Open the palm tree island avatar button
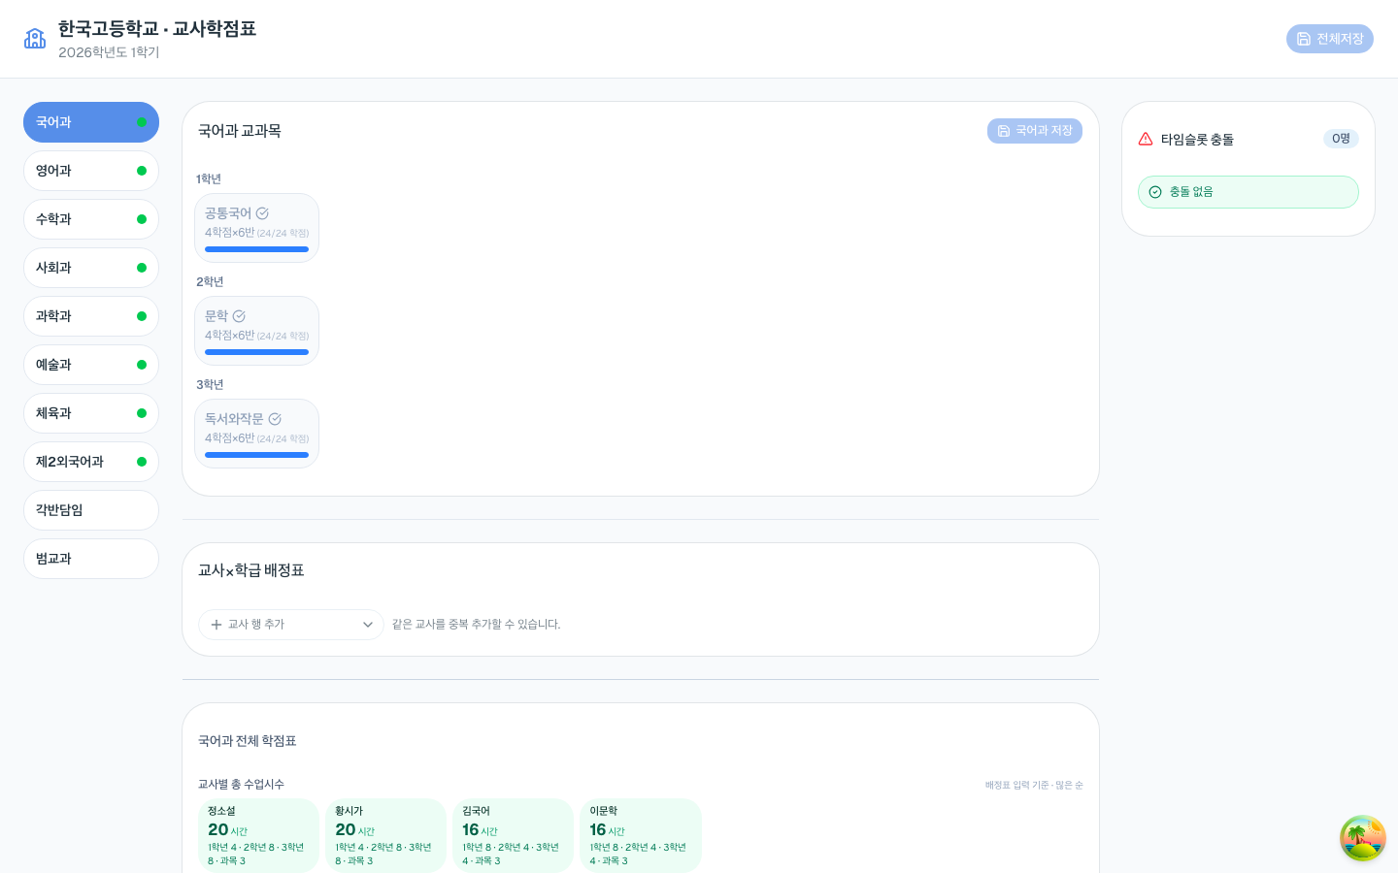Screen dimensions: 1398x873 click(x=1363, y=838)
